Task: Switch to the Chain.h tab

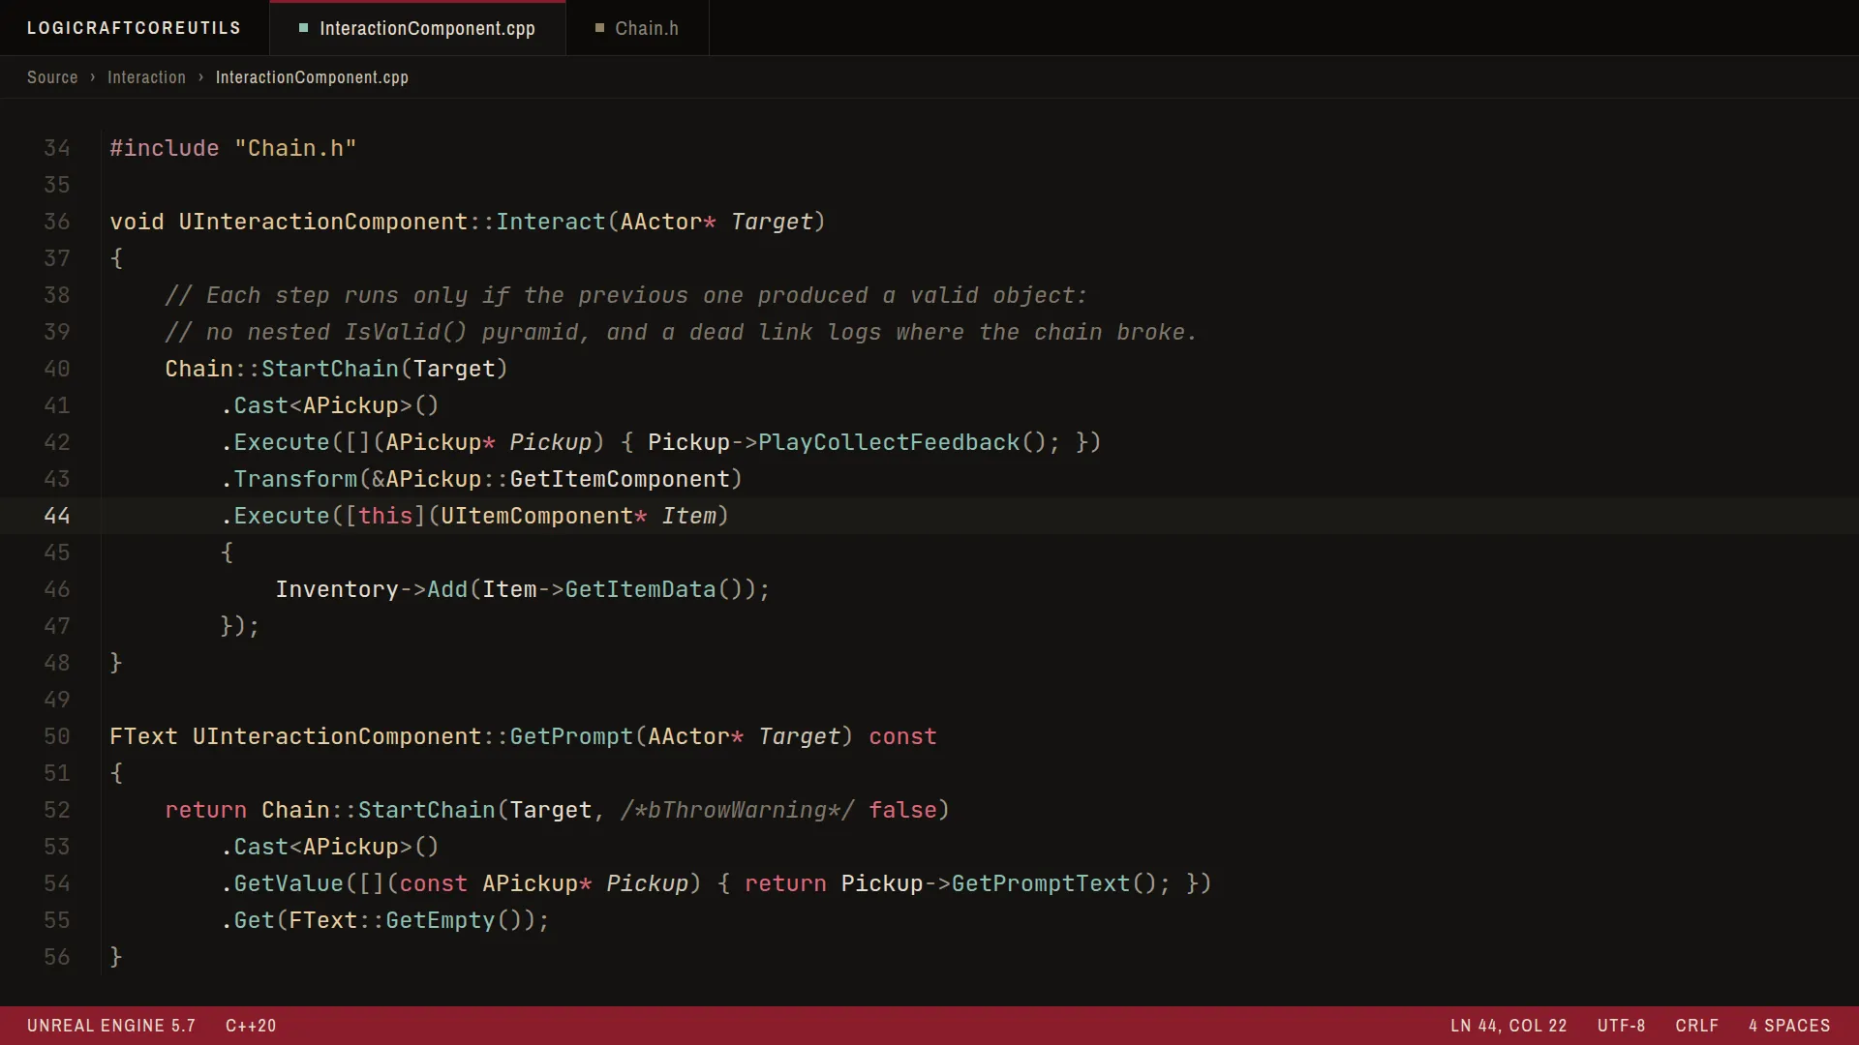Action: coord(637,28)
